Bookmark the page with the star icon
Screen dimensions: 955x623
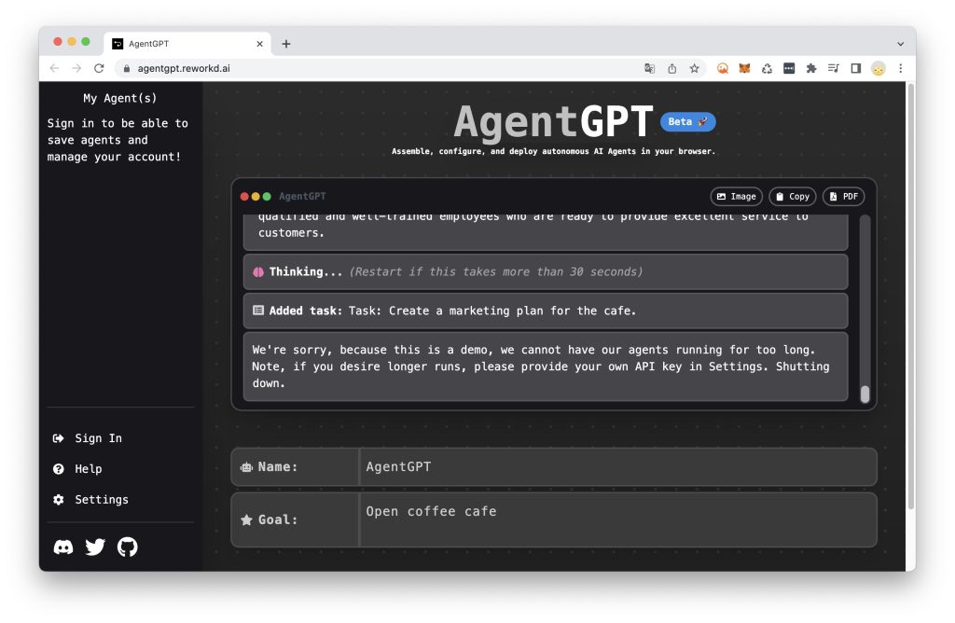coord(693,68)
